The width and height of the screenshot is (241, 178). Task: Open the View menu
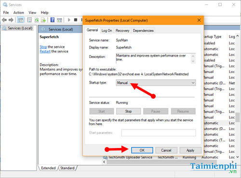click(32, 13)
